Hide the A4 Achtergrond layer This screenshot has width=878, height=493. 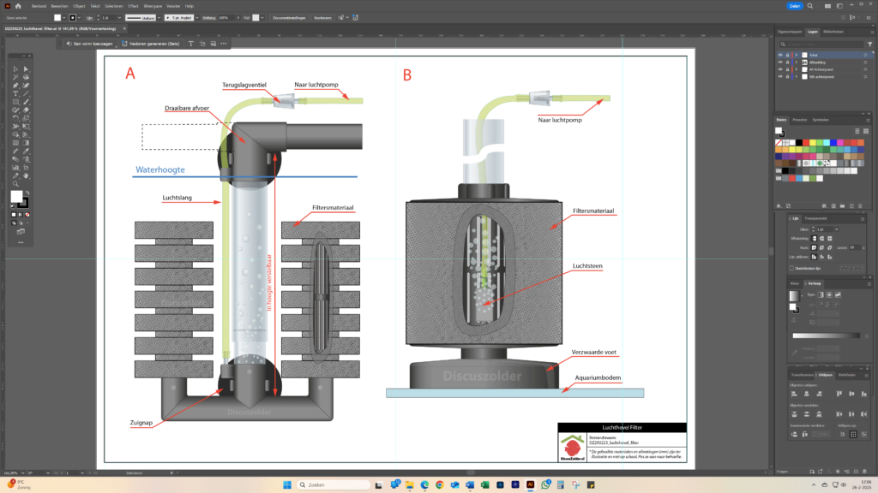point(780,70)
